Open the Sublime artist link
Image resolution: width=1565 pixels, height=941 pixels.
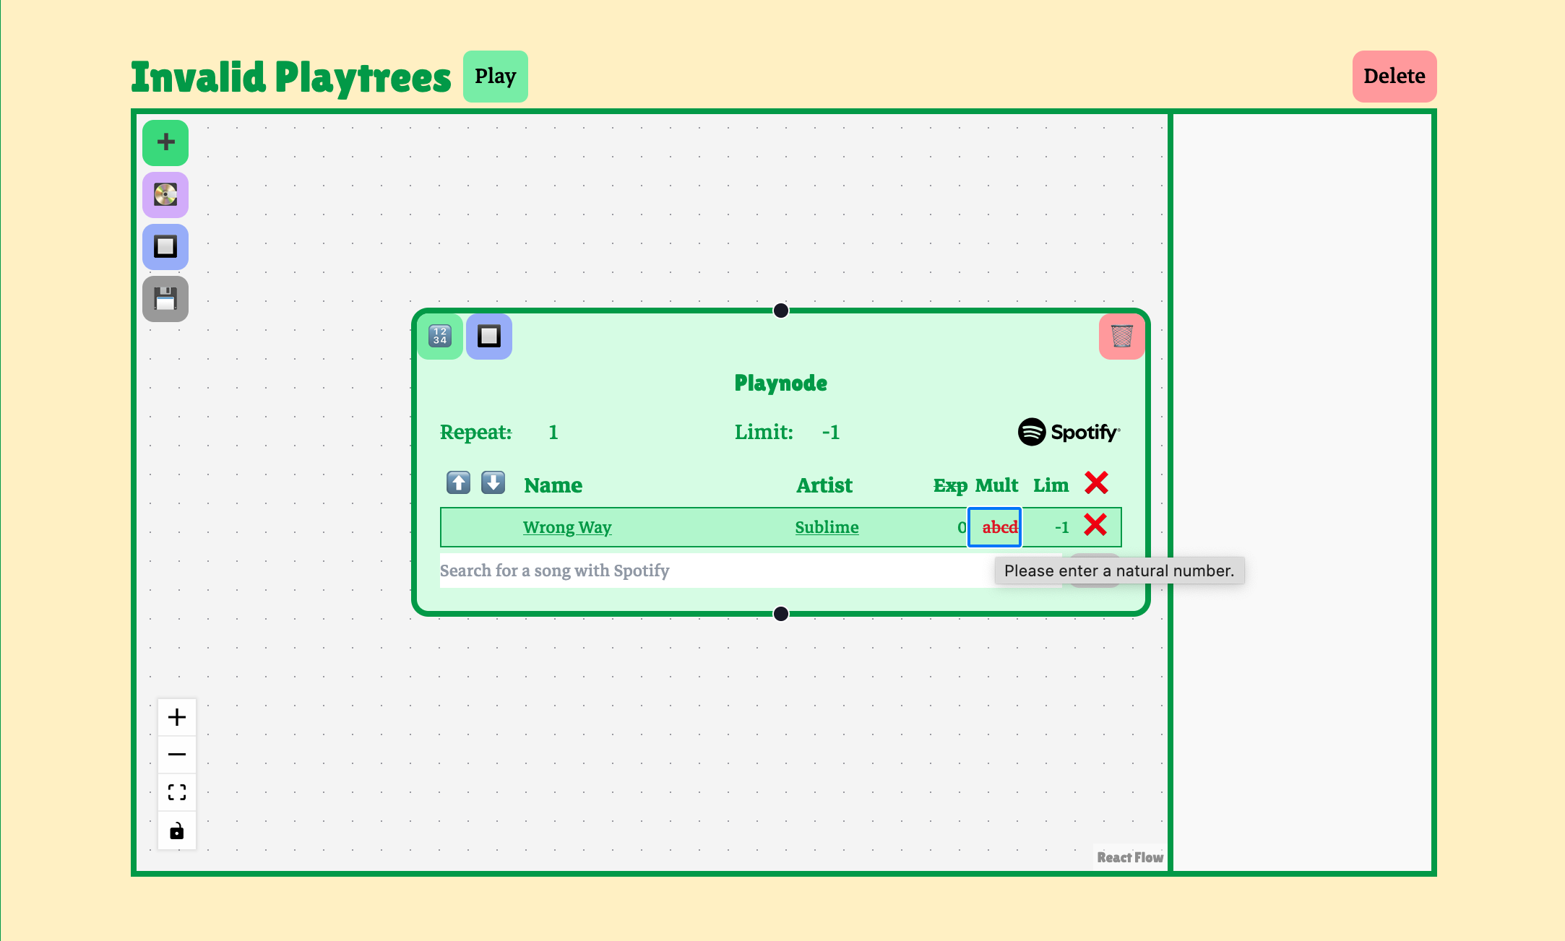point(827,527)
